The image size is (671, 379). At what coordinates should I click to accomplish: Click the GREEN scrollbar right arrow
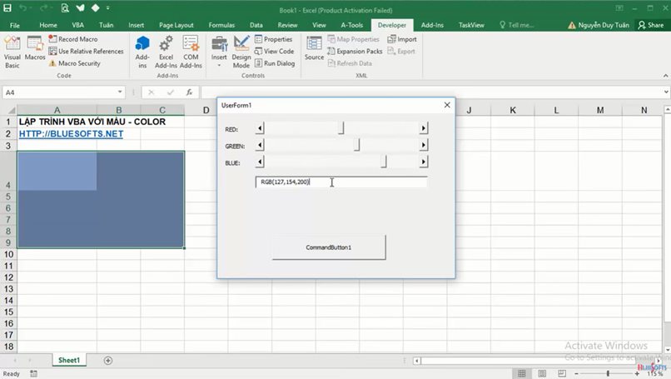coord(424,145)
